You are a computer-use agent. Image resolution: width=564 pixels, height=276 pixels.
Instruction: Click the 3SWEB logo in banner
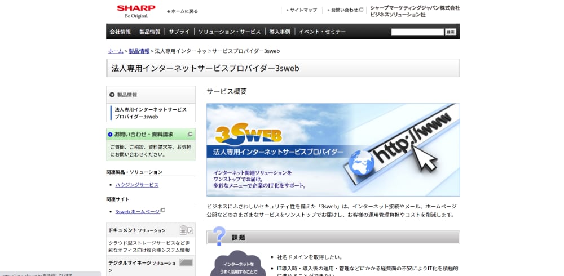pyautogui.click(x=249, y=133)
